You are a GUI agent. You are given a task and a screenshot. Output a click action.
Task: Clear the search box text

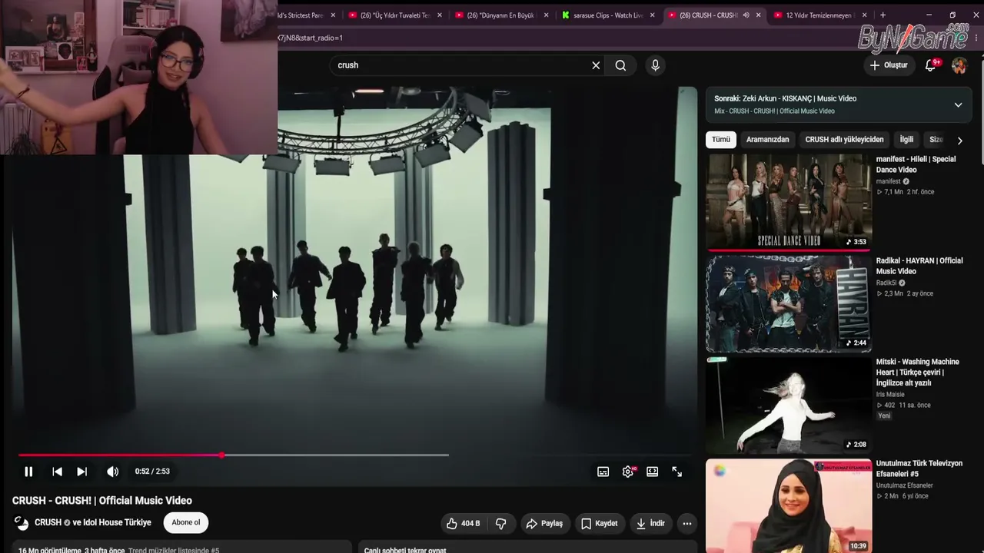click(x=596, y=65)
